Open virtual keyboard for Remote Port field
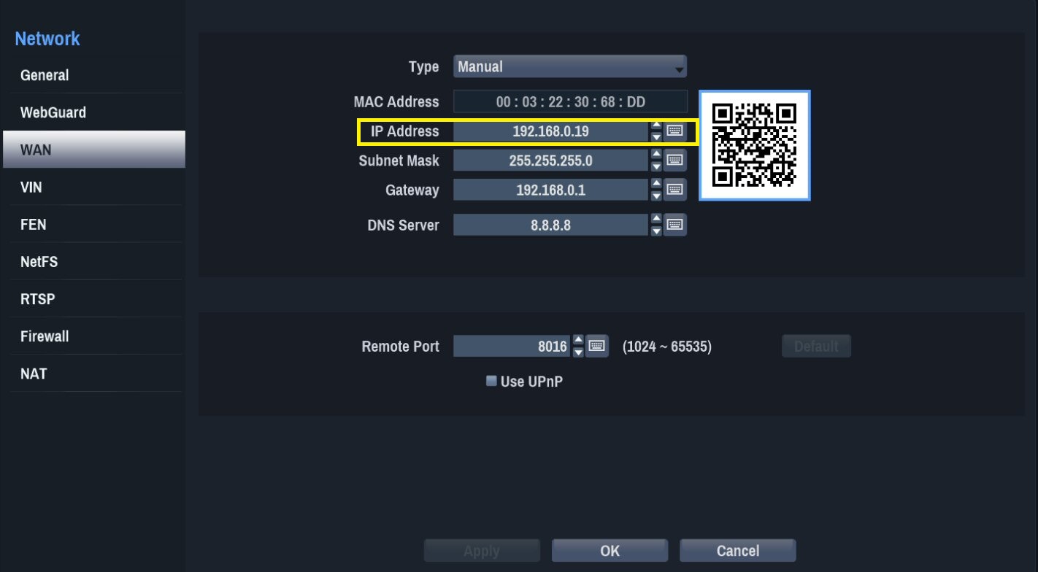 point(597,346)
